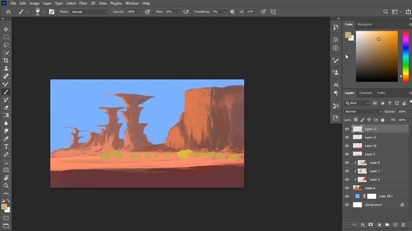Viewport: 412px width, 231px height.
Task: Toggle the brush settings panel icon
Action: coord(51,12)
